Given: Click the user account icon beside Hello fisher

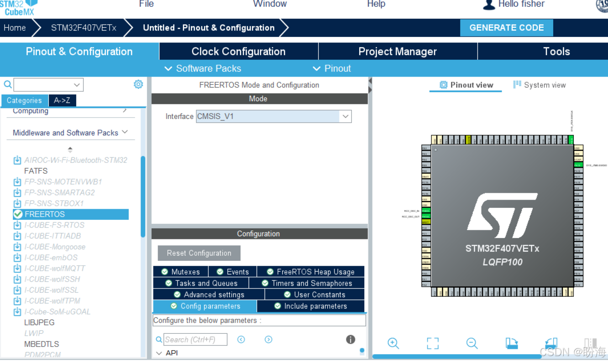Looking at the screenshot, I should 489,5.
